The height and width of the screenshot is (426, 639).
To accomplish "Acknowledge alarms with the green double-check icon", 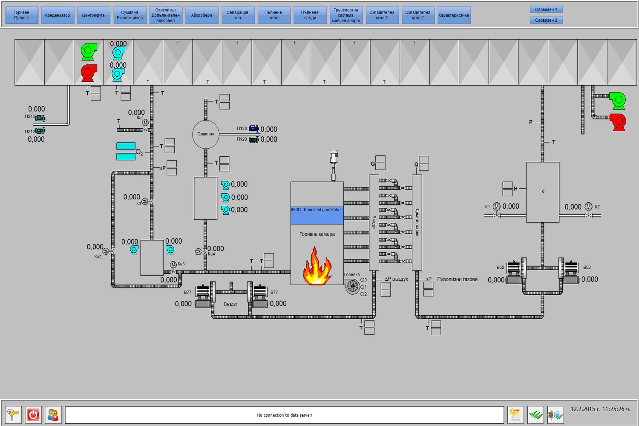I will pos(536,414).
